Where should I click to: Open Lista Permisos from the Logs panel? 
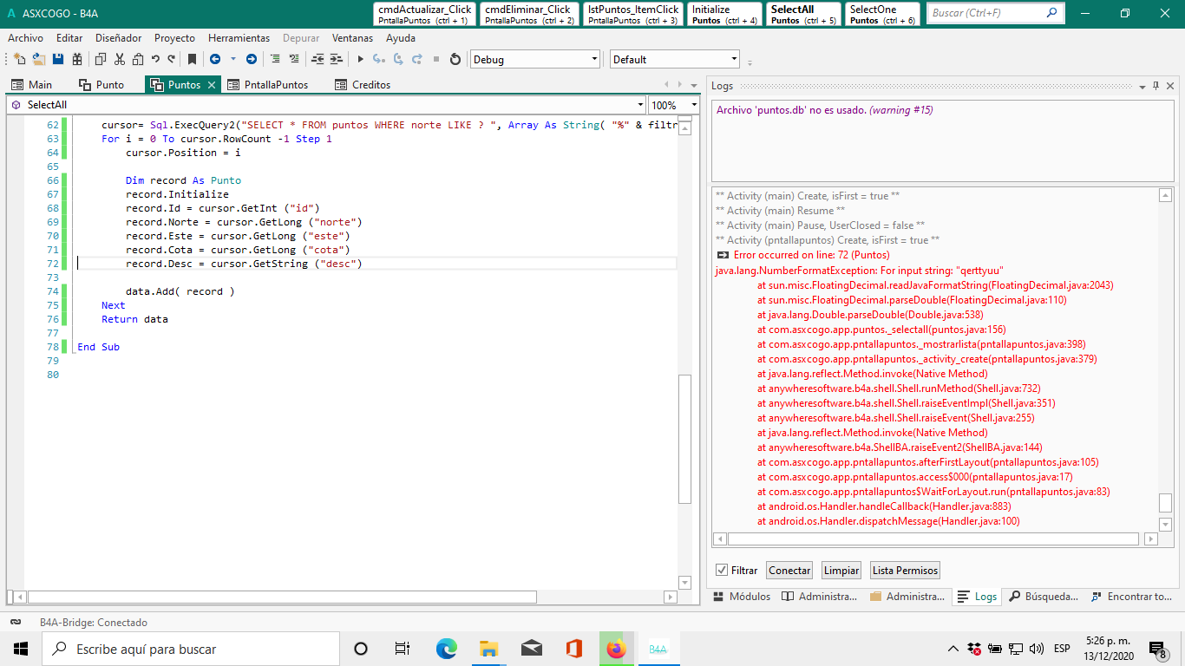click(904, 570)
